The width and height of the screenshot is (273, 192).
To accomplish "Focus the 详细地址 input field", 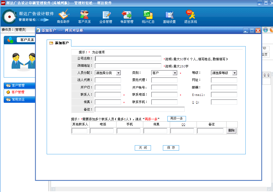I will (x=128, y=66).
